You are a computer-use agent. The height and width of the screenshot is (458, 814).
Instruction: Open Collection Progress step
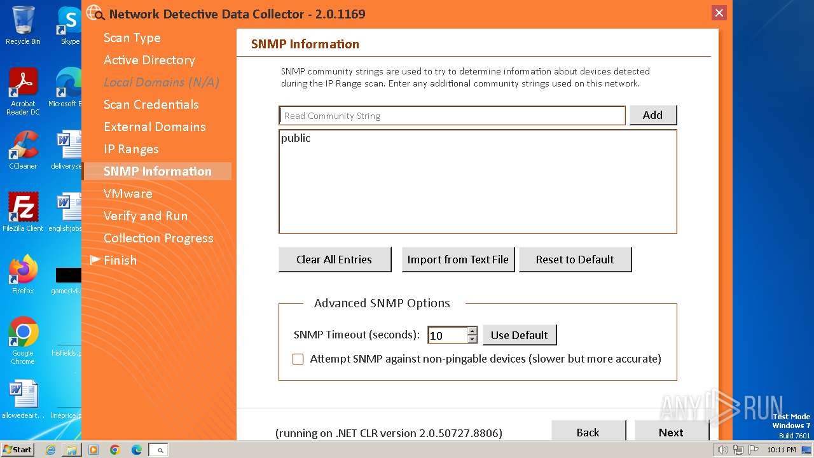pyautogui.click(x=158, y=238)
